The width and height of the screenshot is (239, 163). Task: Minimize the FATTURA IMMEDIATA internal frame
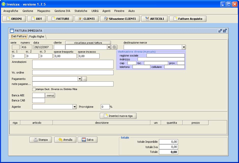click(220, 31)
